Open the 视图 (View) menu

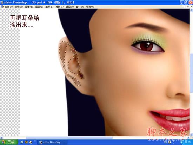(70, 7)
